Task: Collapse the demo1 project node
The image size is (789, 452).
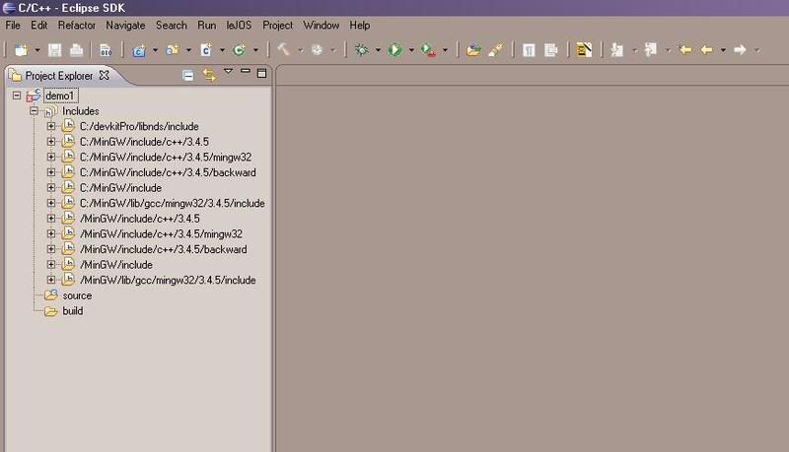Action: 17,95
